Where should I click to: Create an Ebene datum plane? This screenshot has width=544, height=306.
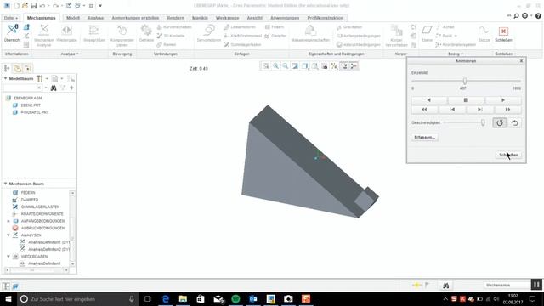[427, 34]
